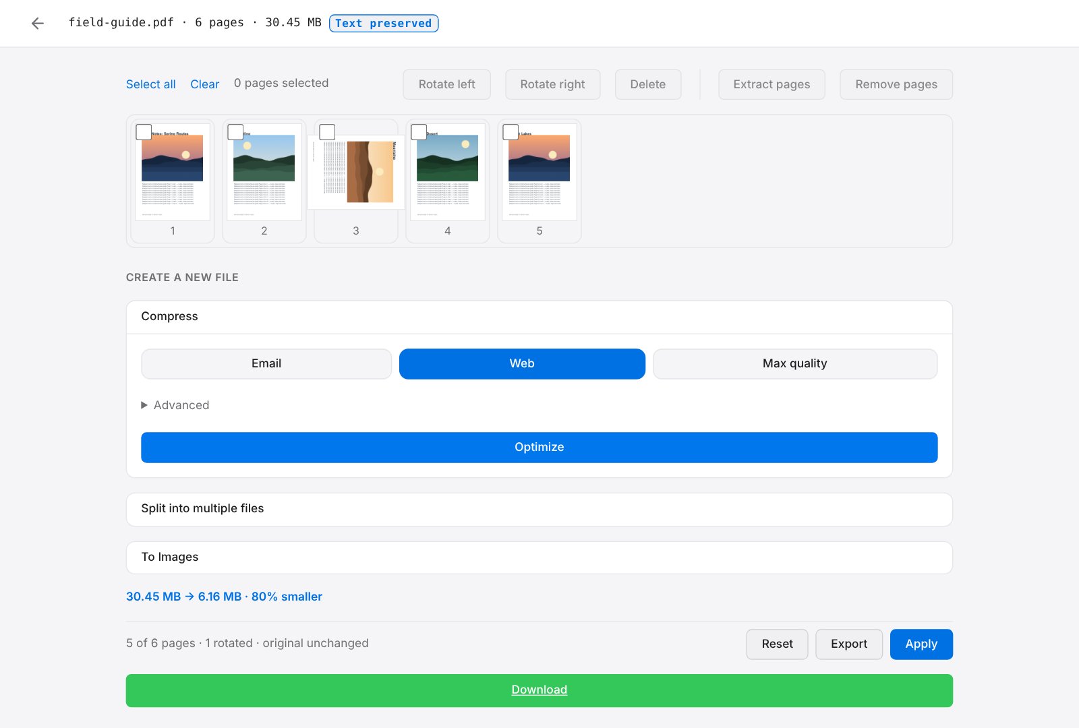This screenshot has height=728, width=1079.
Task: Expand Split into multiple files section
Action: (x=539, y=509)
